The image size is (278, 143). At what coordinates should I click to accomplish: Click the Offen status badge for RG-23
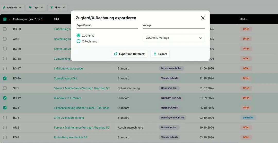click(x=246, y=29)
